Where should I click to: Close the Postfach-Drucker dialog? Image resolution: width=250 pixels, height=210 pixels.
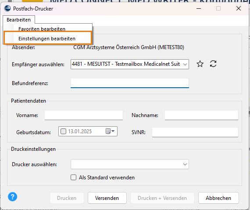coord(238,8)
